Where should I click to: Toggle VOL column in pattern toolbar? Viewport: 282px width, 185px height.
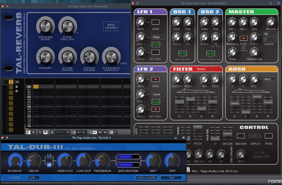(x=94, y=133)
